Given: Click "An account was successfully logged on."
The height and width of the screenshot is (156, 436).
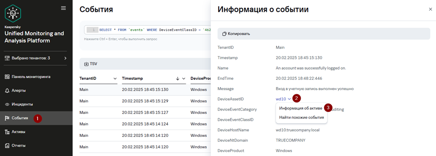Looking at the screenshot, I should tap(310, 68).
